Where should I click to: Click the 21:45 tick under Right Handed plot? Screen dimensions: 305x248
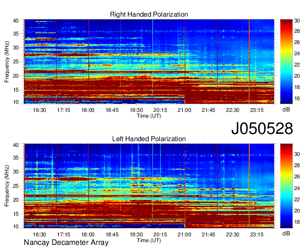(209, 110)
